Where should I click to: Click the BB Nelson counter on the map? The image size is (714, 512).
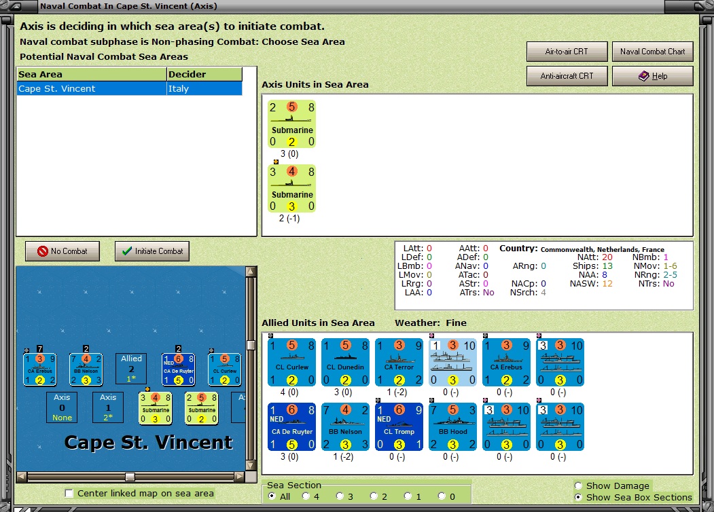point(86,369)
